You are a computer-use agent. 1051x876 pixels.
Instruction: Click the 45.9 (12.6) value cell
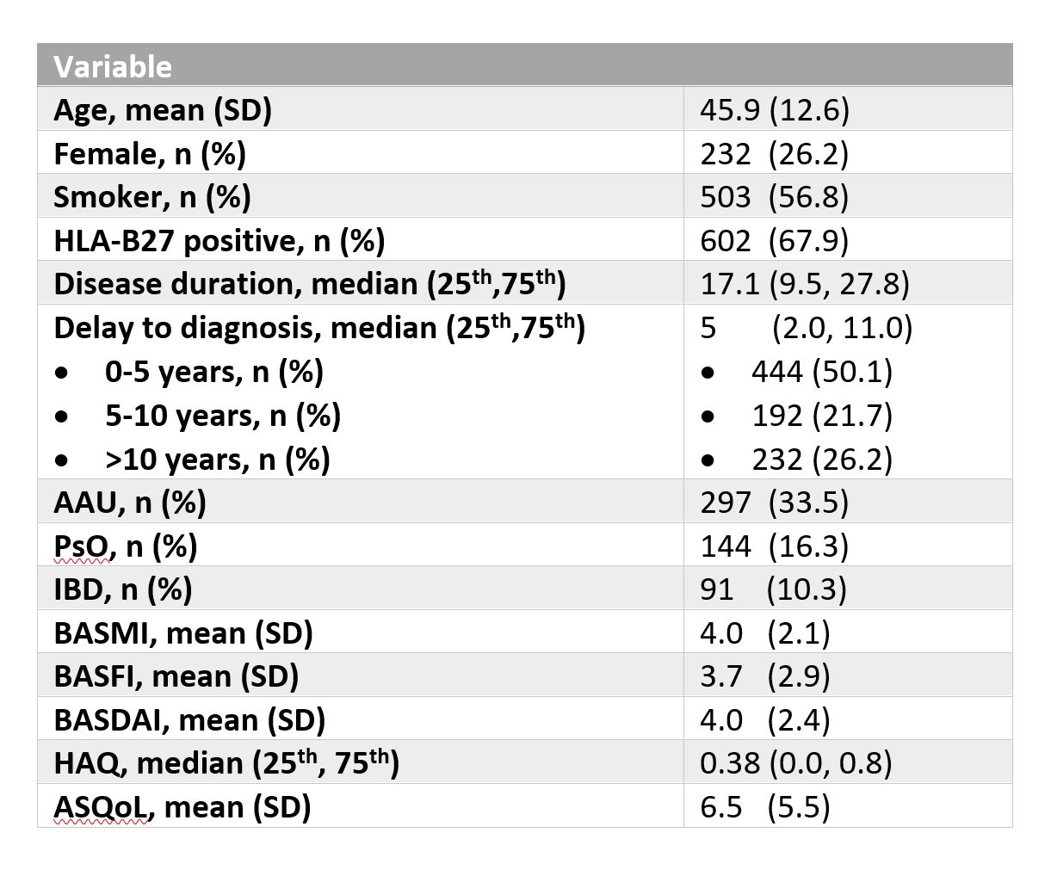[774, 110]
